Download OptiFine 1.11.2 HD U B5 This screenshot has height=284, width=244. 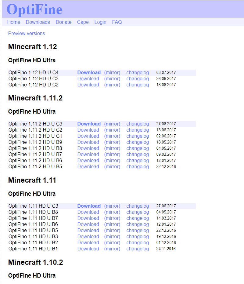click(88, 167)
